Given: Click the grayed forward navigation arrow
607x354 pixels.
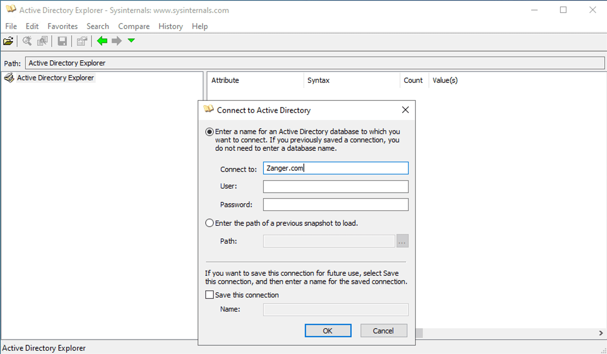Looking at the screenshot, I should pyautogui.click(x=116, y=41).
